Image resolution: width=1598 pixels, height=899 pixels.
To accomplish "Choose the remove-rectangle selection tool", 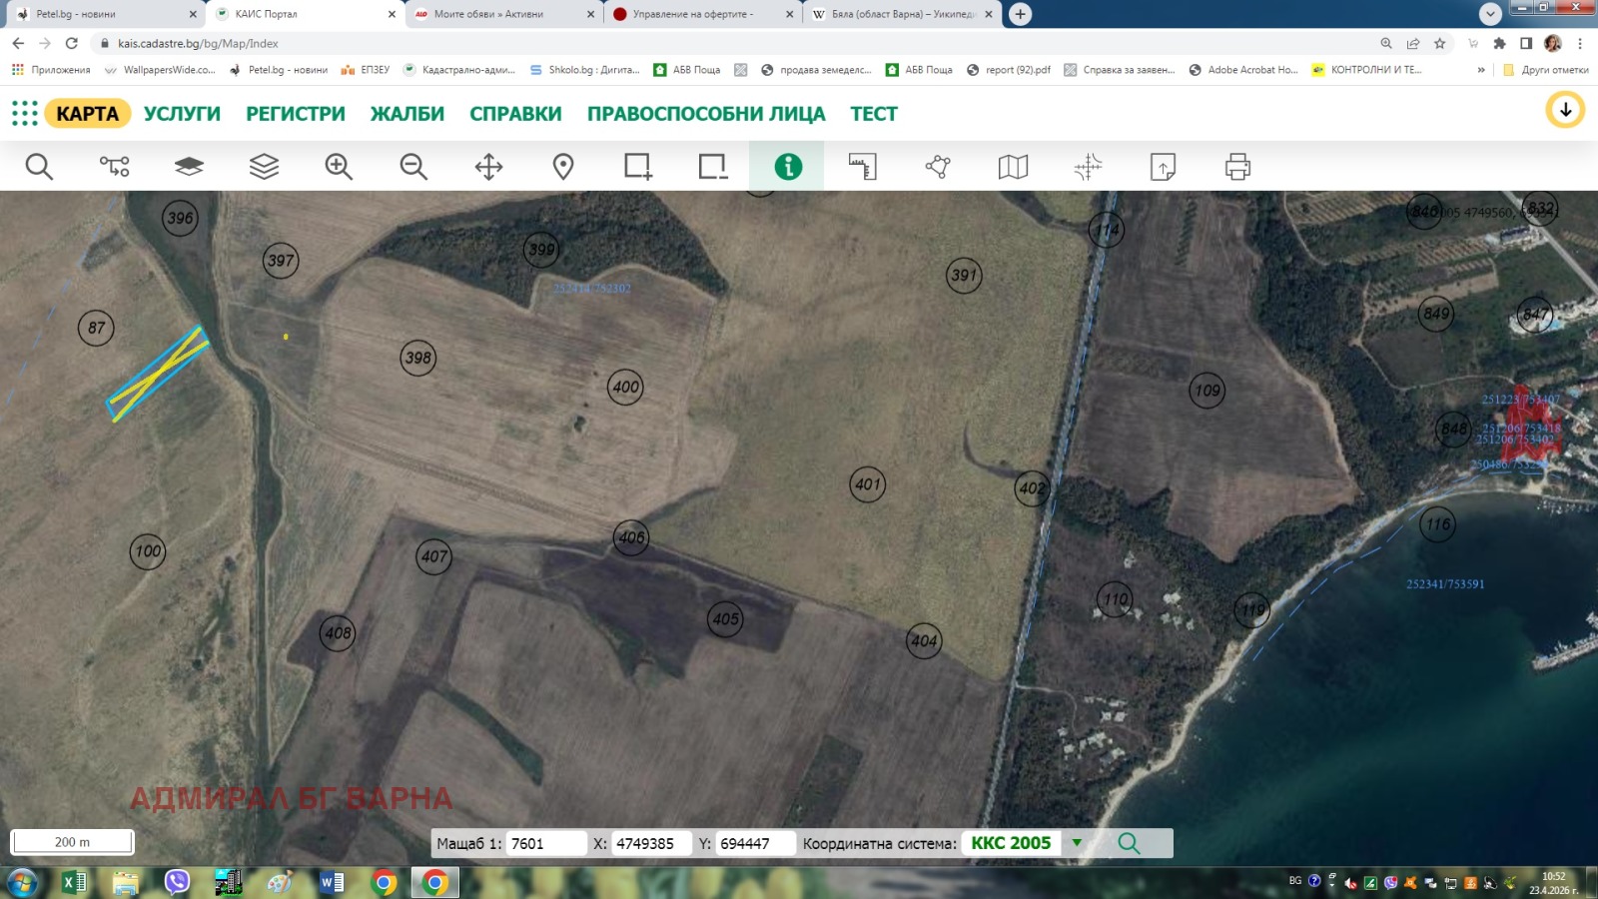I will tap(712, 167).
